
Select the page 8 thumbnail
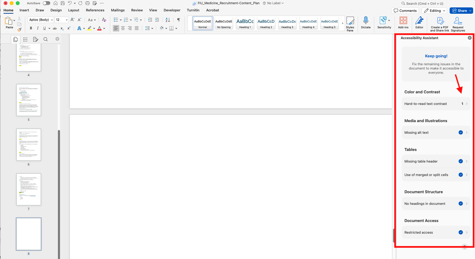(29, 234)
